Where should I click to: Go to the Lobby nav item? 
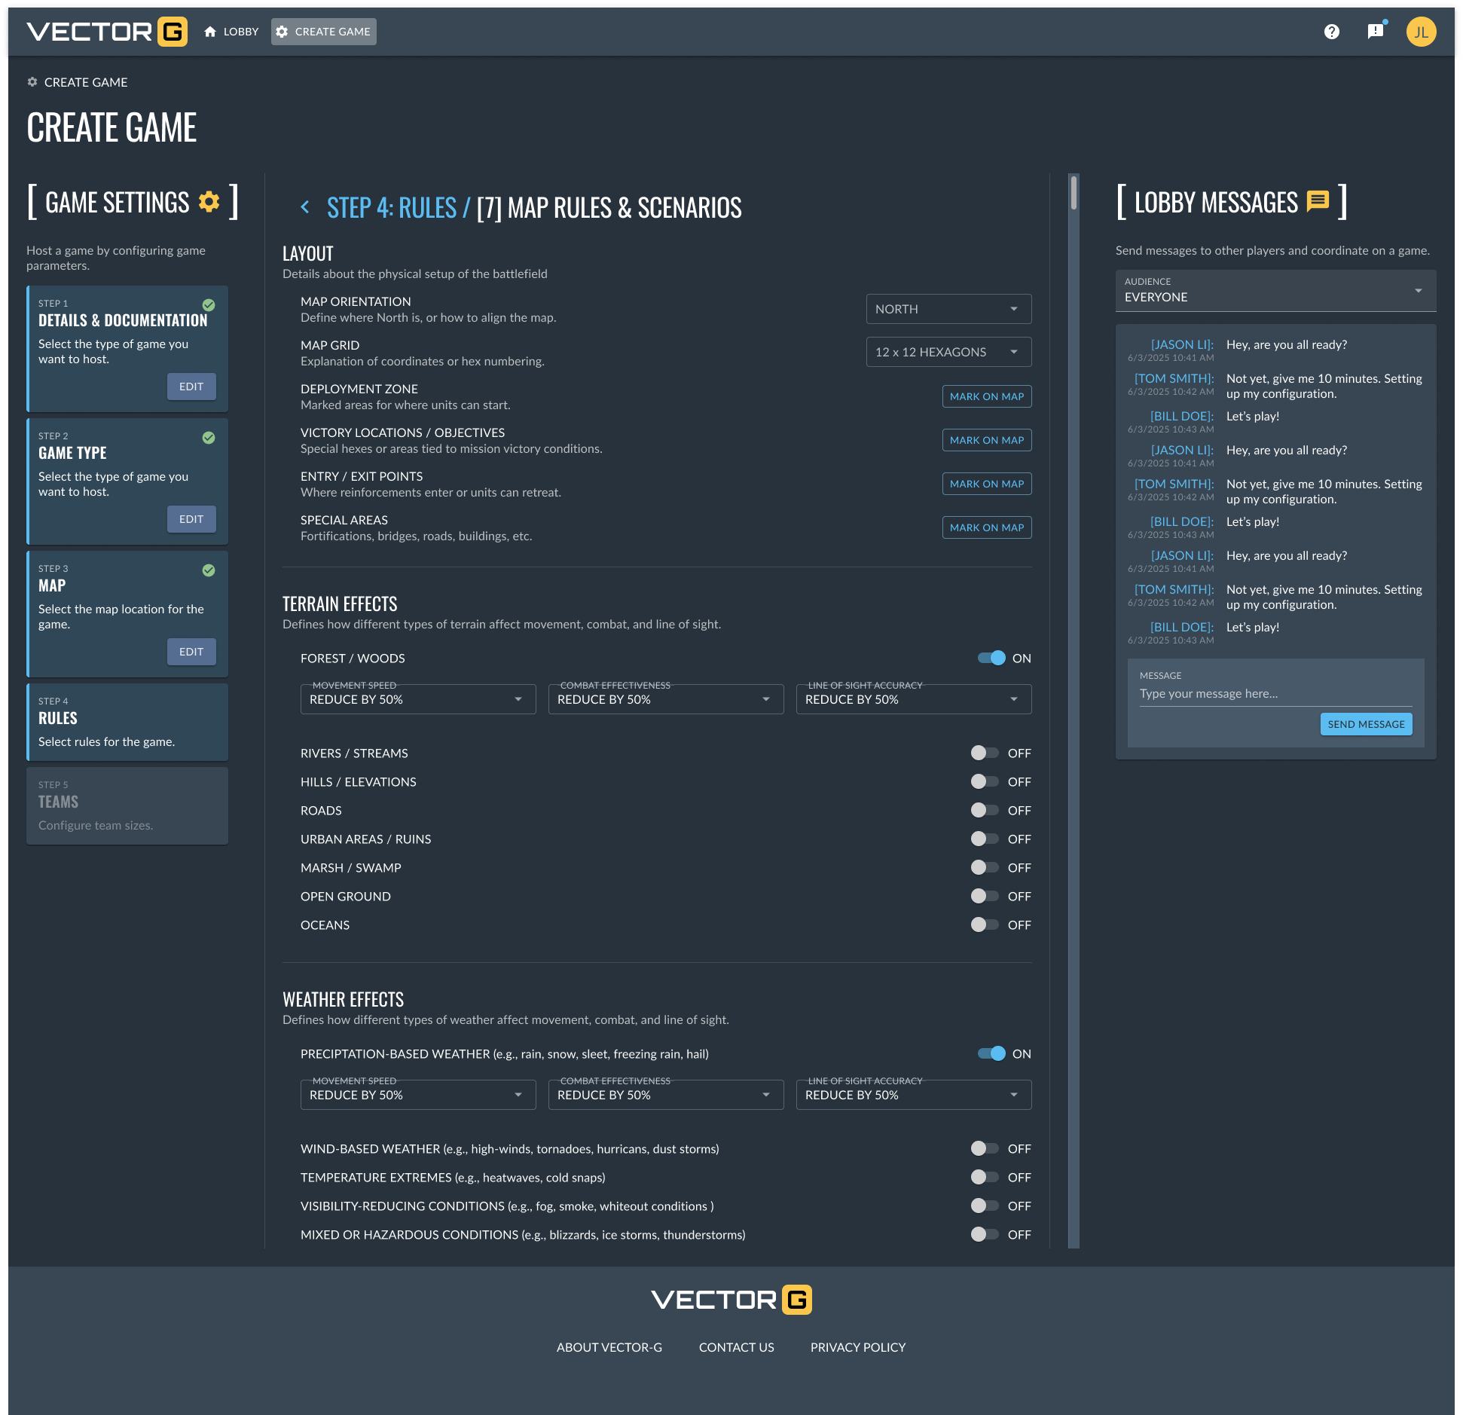coord(231,32)
